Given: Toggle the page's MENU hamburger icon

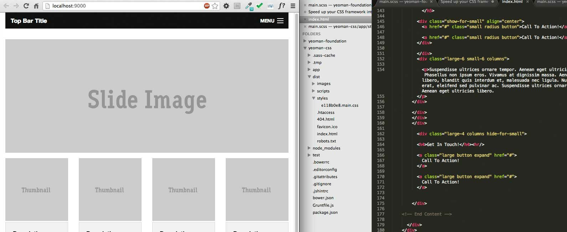Looking at the screenshot, I should point(280,21).
